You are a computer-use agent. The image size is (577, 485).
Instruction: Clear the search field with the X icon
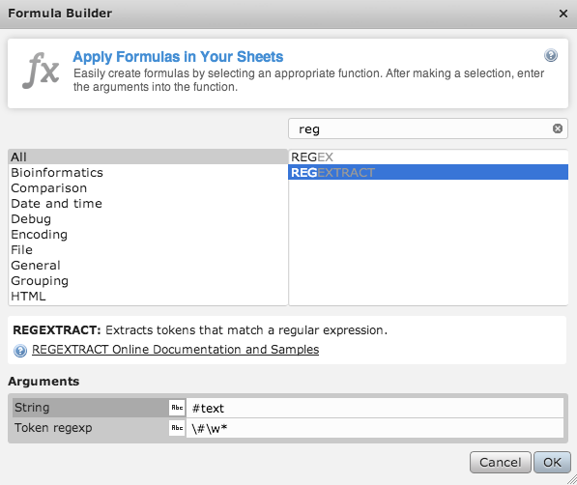coord(558,128)
